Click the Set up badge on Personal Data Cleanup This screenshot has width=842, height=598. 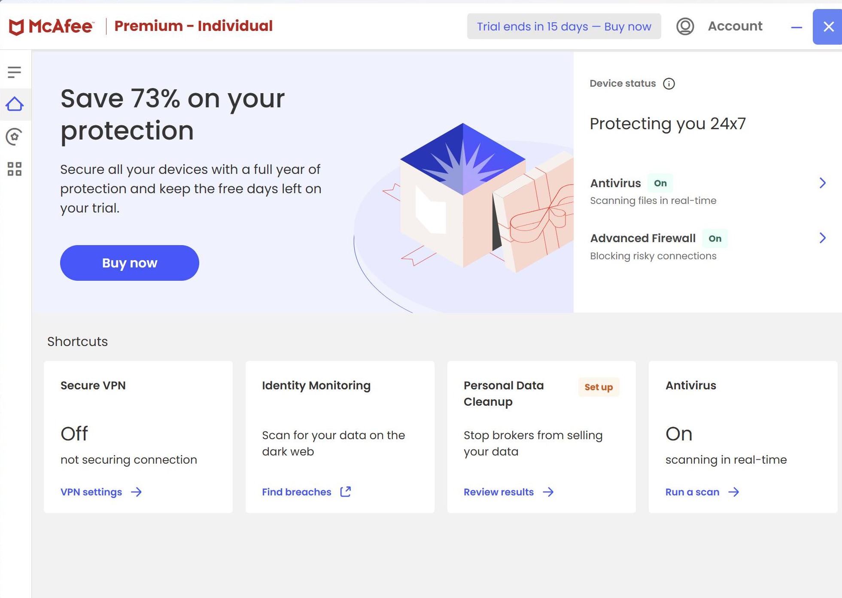(599, 387)
